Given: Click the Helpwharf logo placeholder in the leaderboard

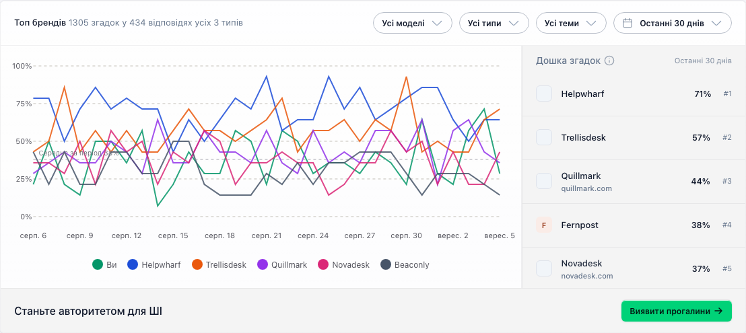Looking at the screenshot, I should click(544, 94).
